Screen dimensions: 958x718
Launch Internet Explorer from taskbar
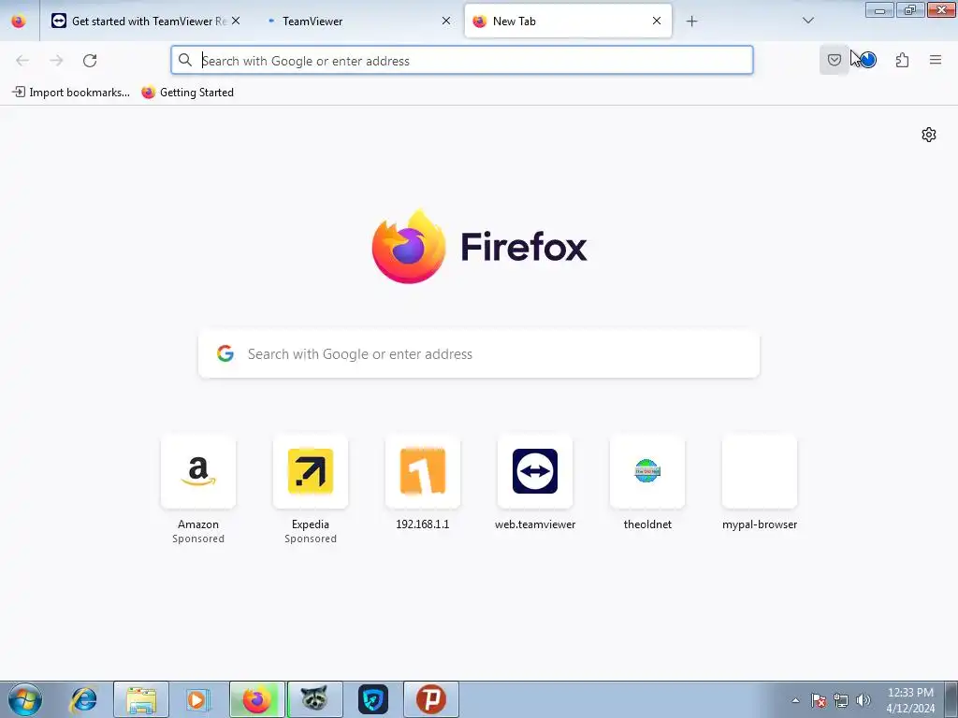click(x=83, y=699)
